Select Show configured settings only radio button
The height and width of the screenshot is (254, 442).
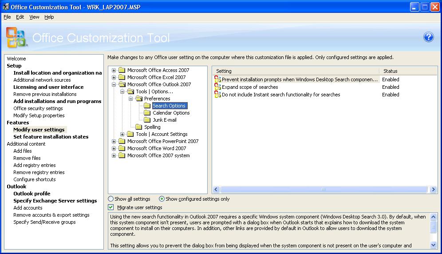162,198
